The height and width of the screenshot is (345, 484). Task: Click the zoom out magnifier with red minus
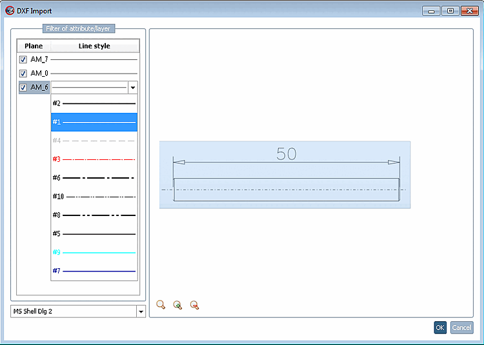click(194, 305)
